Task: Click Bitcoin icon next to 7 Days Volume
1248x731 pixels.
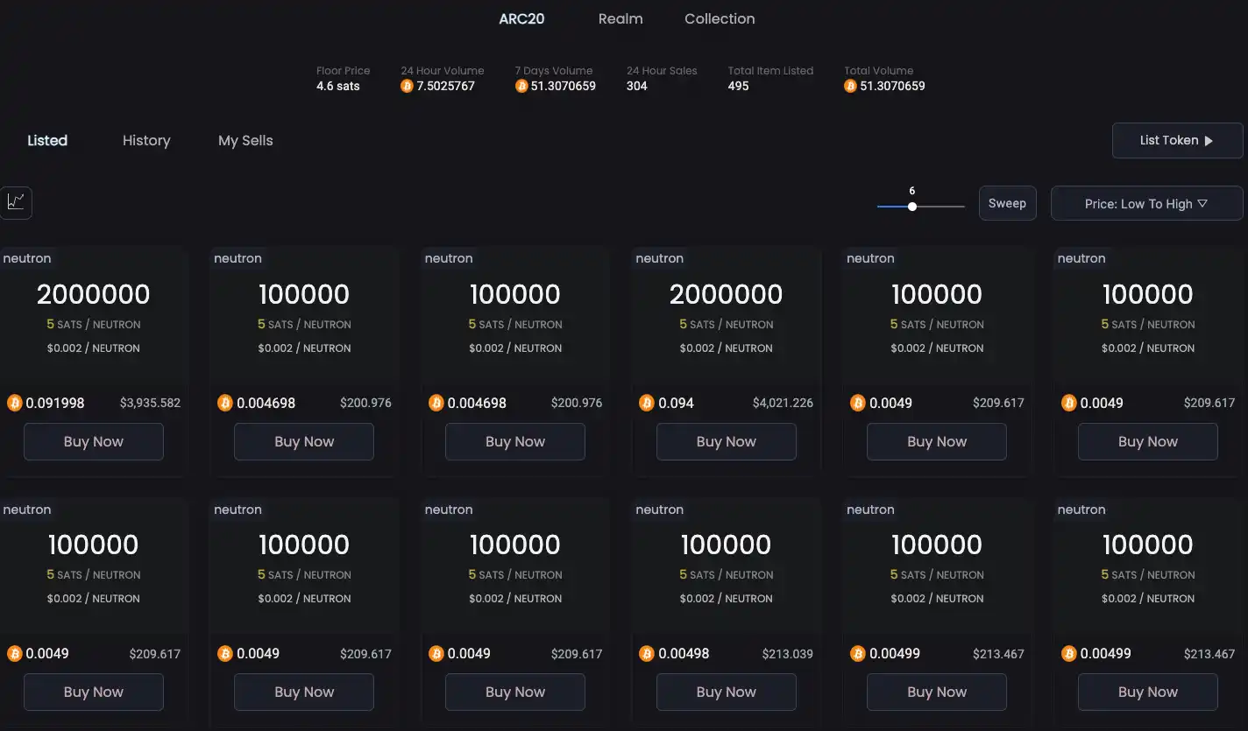Action: (x=521, y=86)
